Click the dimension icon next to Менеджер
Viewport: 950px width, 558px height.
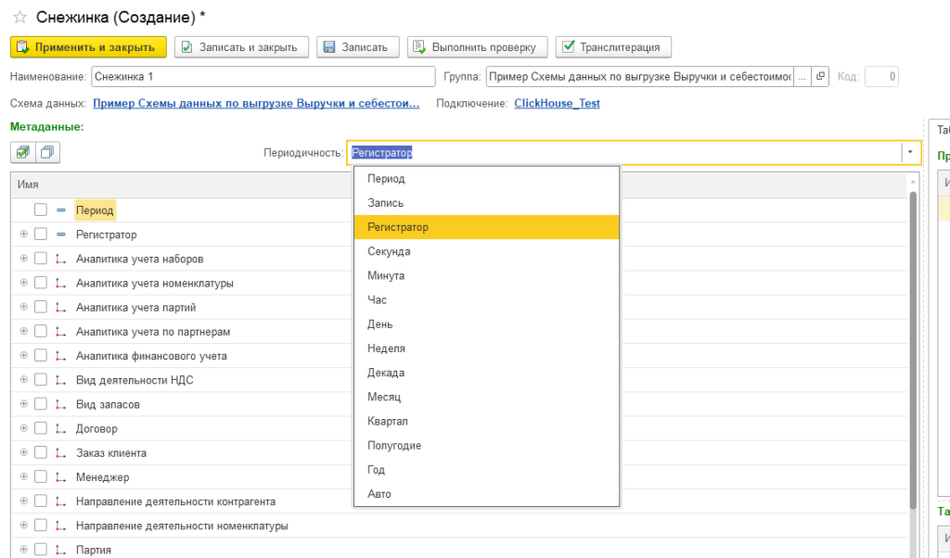(x=61, y=477)
